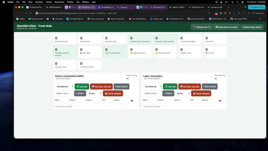The height and width of the screenshot is (151, 268).
Task: Click Wi-Fi icon in menu bar
Action: coord(232,2)
